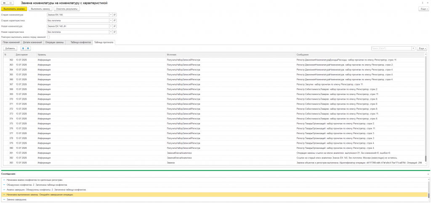Toggle 'Повторно выполнить анализ перед заменой' checkbox
Screen dimensions: 431x203
[x=48, y=37]
